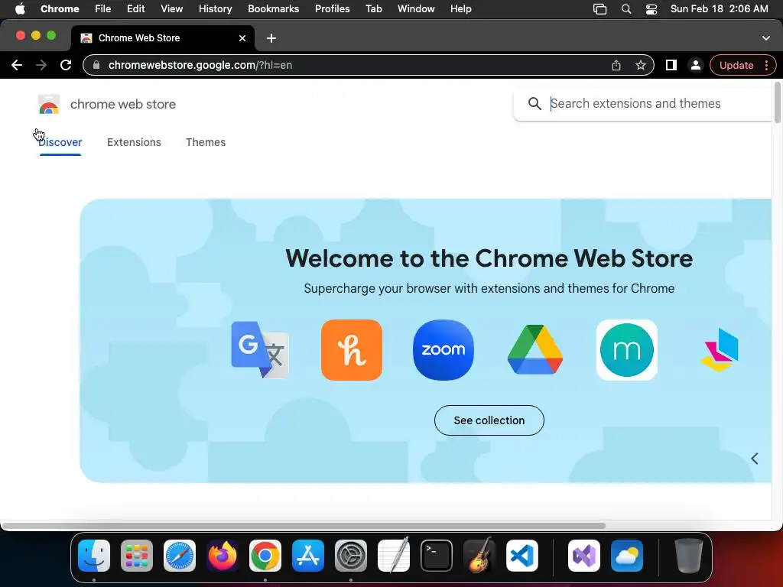Click the Chrome Web Store logo
The image size is (783, 587).
(x=49, y=104)
